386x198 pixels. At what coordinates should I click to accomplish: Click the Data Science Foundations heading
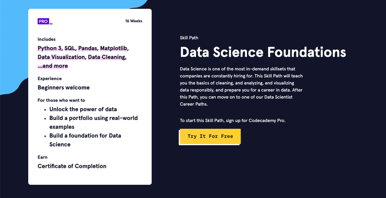(263, 52)
